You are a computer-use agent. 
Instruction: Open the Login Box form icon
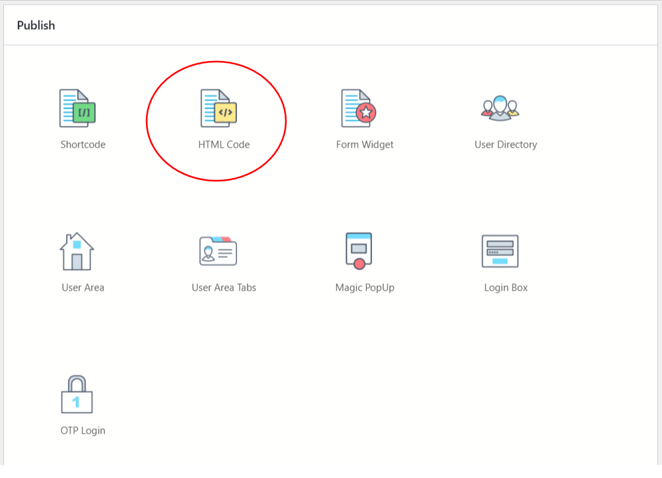499,252
